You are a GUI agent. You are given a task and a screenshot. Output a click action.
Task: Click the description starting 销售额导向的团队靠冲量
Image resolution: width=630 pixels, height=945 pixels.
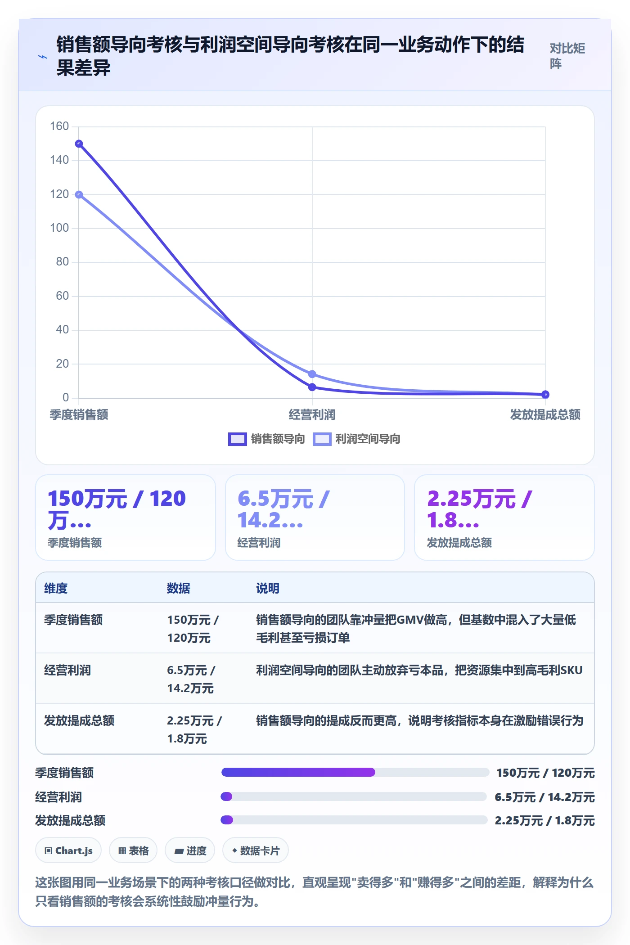416,629
